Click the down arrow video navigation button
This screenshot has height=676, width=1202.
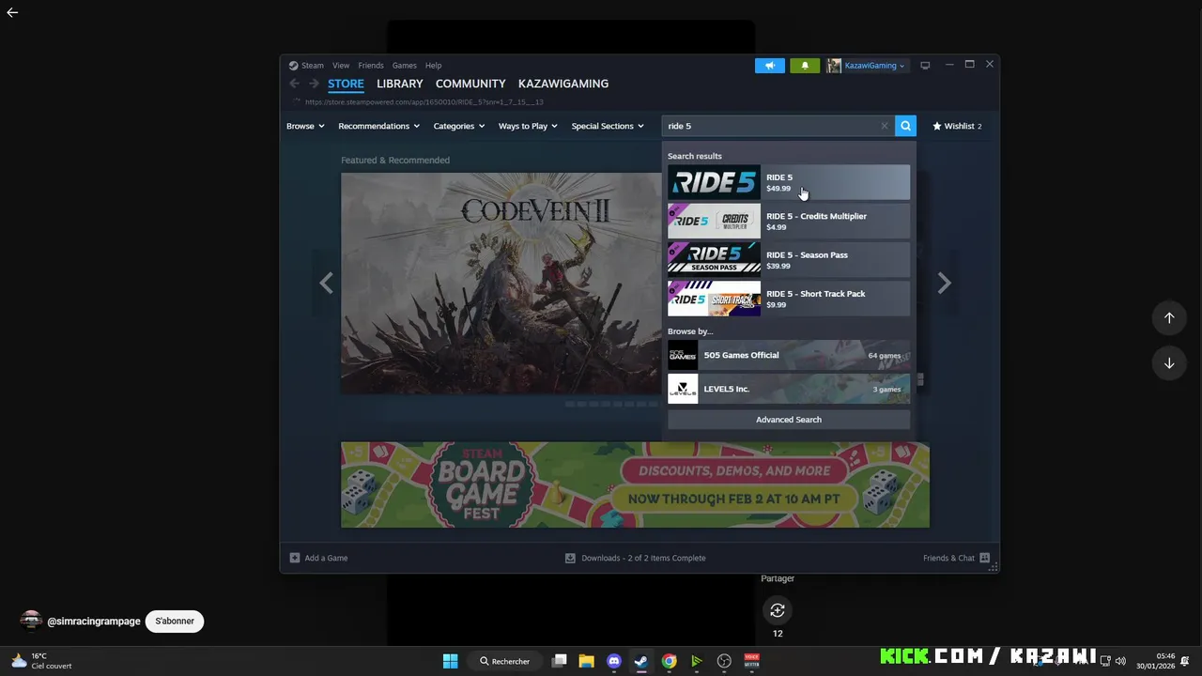coord(1169,363)
